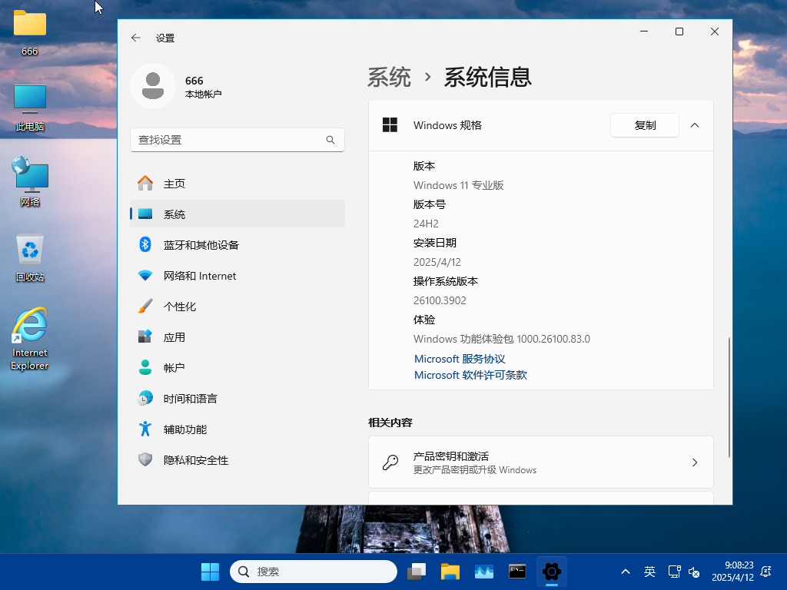Open 个性化 settings
The height and width of the screenshot is (590, 787).
point(237,307)
